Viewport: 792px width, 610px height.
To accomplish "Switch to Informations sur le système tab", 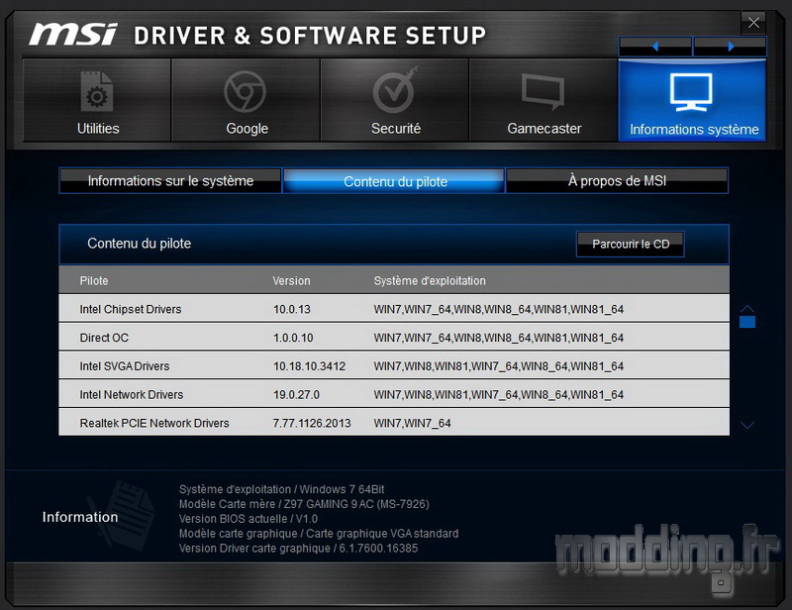I will point(170,180).
